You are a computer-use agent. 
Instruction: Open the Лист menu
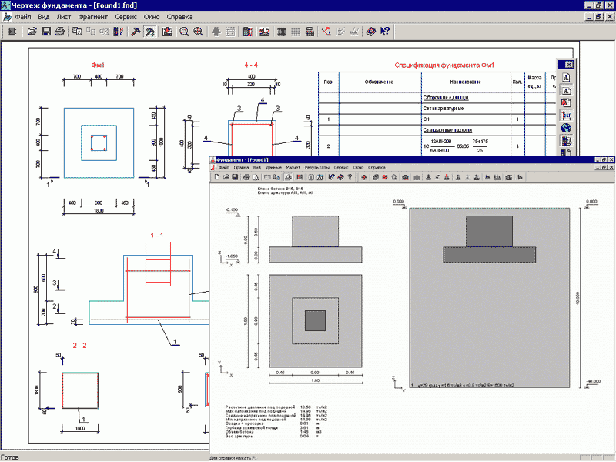[x=65, y=15]
